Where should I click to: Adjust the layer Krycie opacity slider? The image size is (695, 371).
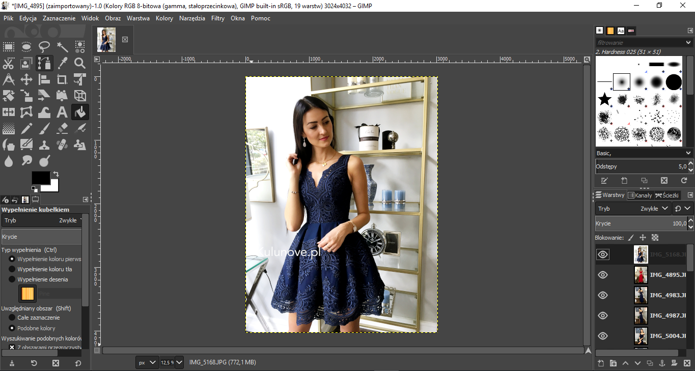[x=641, y=223]
